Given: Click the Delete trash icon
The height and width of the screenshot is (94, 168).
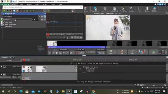Looking at the screenshot, I should click(x=147, y=9).
